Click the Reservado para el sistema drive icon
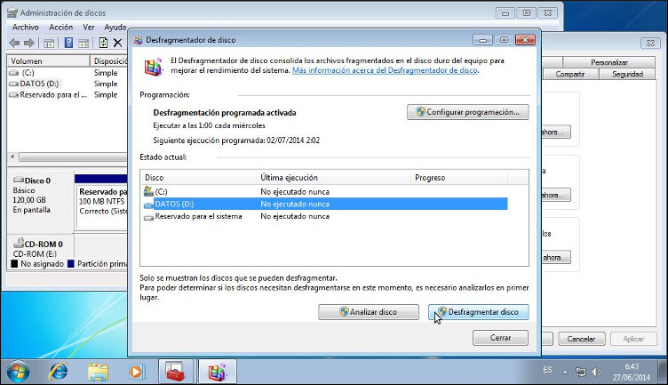 [x=148, y=218]
